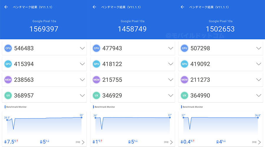Click thermometer icon beside 0.4°C

point(182,142)
